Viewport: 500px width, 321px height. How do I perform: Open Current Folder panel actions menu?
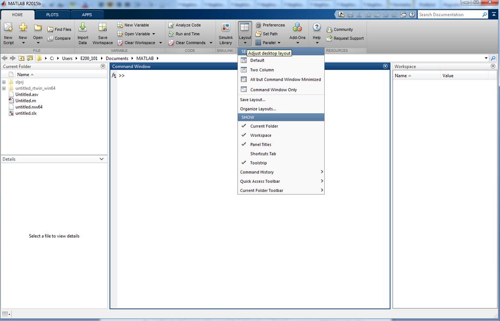103,66
